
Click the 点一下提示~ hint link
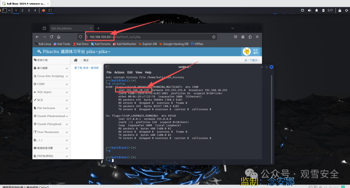tap(252, 60)
